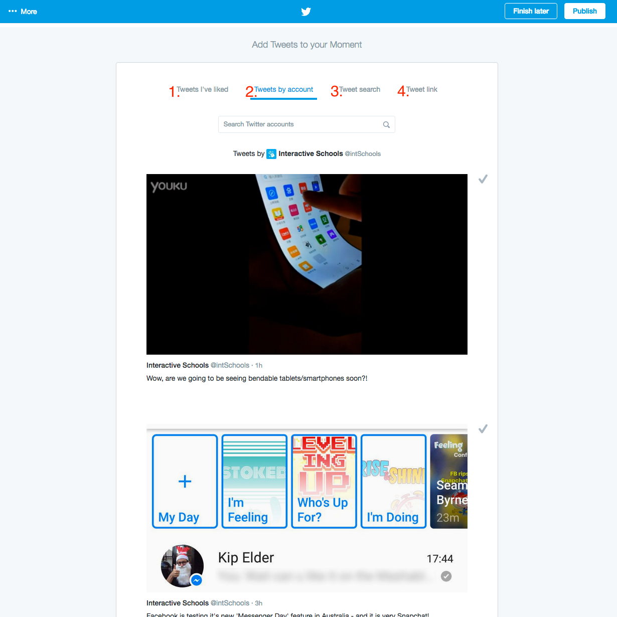Click the @intSchools handle in the heading

coord(363,154)
